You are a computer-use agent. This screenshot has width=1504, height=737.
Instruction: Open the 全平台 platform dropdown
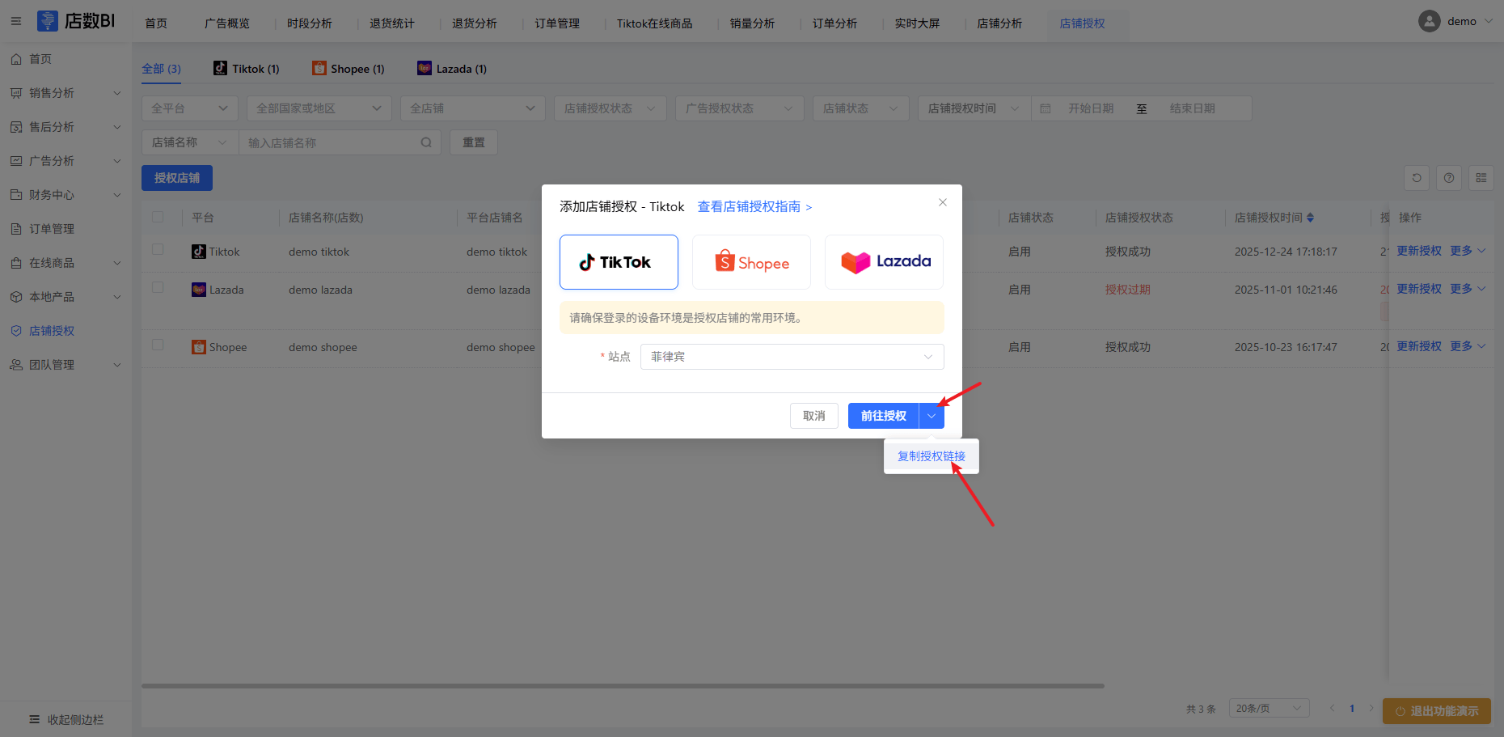pyautogui.click(x=190, y=108)
